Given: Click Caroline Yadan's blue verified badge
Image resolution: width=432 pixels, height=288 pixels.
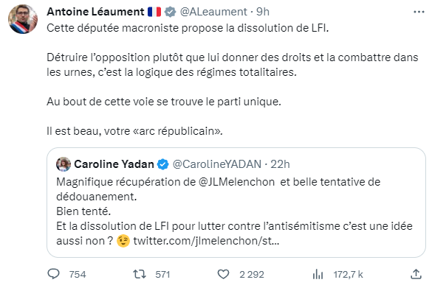Looking at the screenshot, I should tap(162, 164).
